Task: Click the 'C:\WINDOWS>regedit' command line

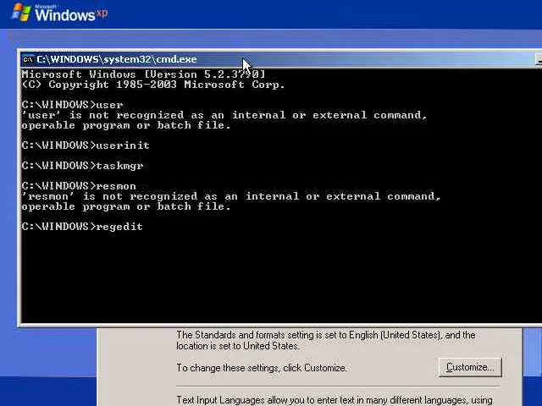Action: point(82,227)
